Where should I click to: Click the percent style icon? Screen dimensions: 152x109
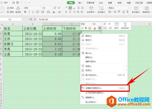(x=115, y=12)
